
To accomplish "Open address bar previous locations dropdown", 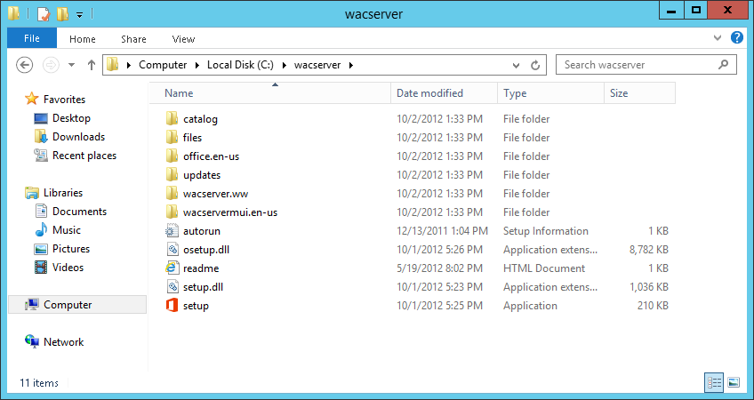I will pos(516,65).
